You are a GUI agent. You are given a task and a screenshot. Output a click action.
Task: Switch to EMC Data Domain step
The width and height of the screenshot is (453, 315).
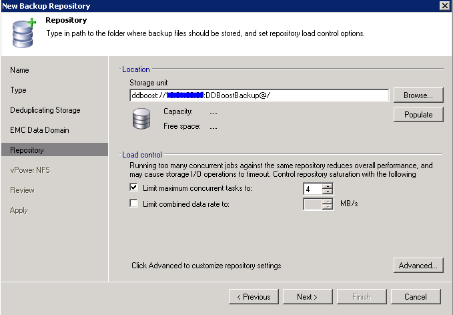pos(39,130)
